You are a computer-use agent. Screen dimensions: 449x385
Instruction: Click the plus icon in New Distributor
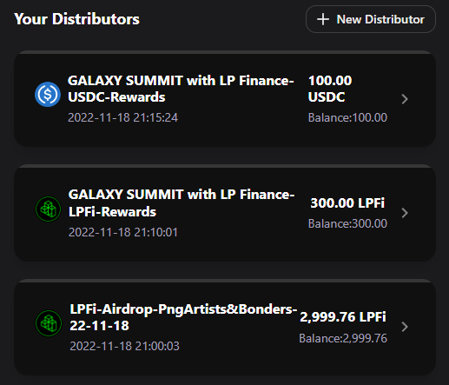pyautogui.click(x=323, y=19)
